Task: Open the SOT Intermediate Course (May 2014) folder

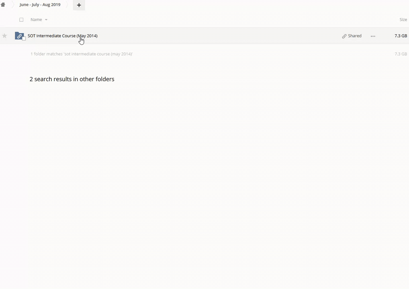Action: coord(62,36)
